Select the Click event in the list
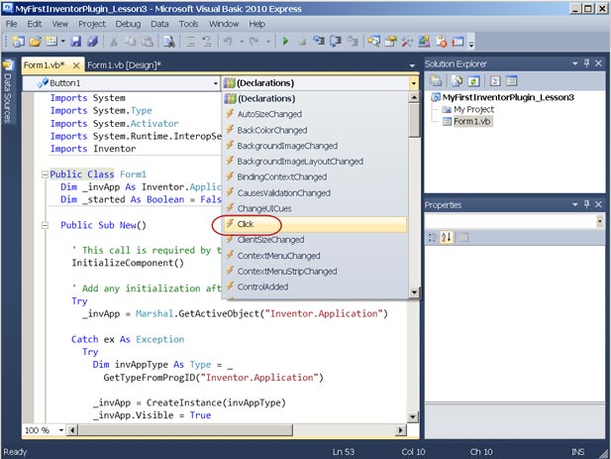The width and height of the screenshot is (611, 459). tap(315, 224)
